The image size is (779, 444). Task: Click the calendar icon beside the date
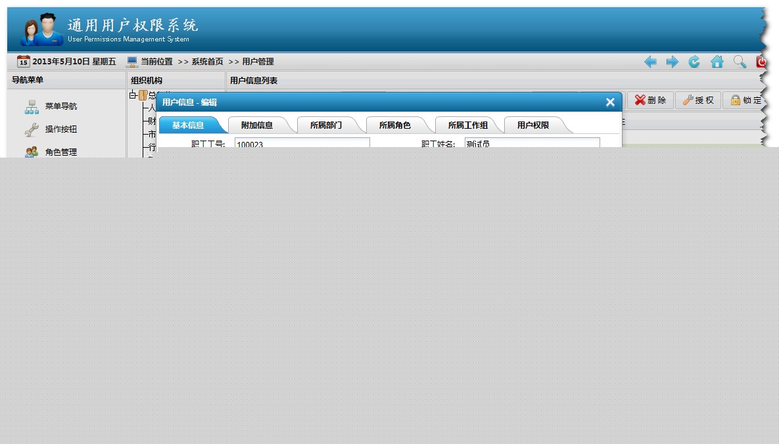tap(22, 62)
